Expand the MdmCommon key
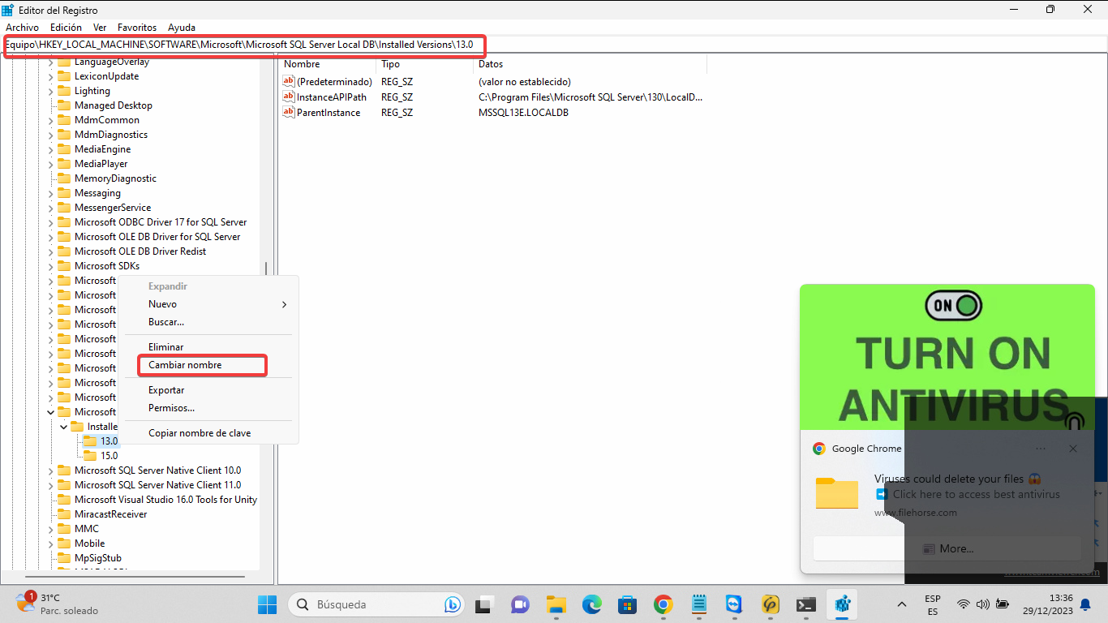The width and height of the screenshot is (1108, 623). pos(50,120)
